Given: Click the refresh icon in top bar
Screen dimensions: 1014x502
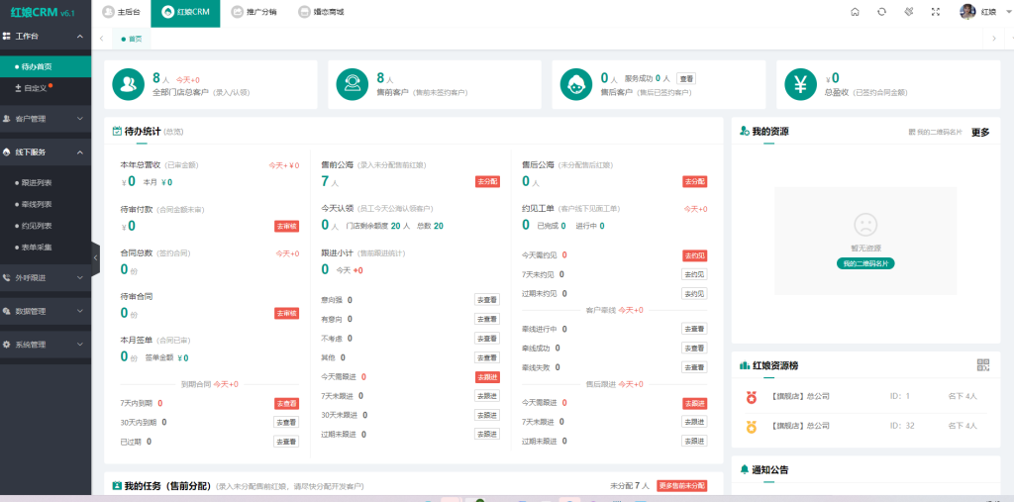Looking at the screenshot, I should click(x=881, y=12).
